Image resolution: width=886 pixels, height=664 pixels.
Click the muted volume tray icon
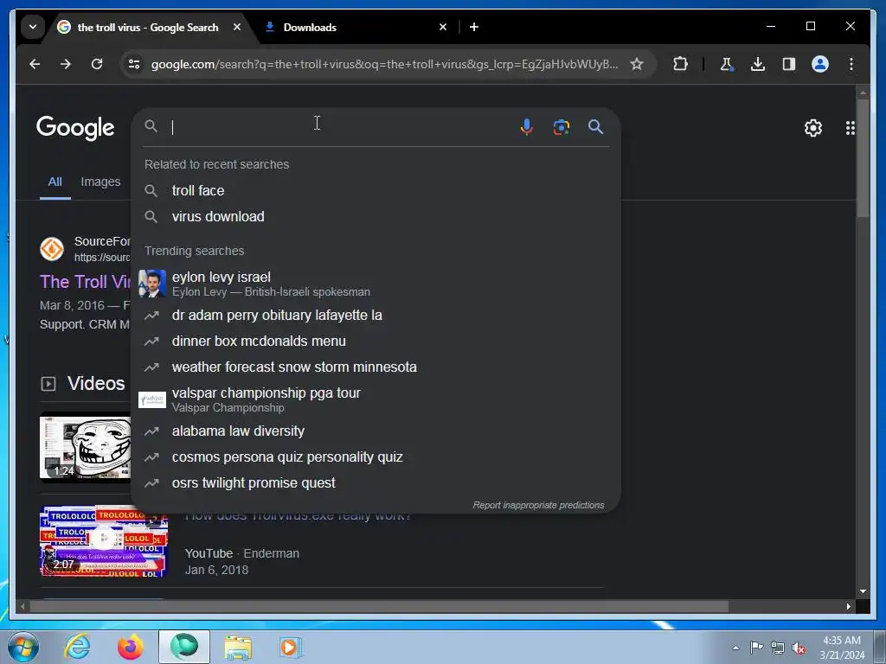[x=799, y=648]
